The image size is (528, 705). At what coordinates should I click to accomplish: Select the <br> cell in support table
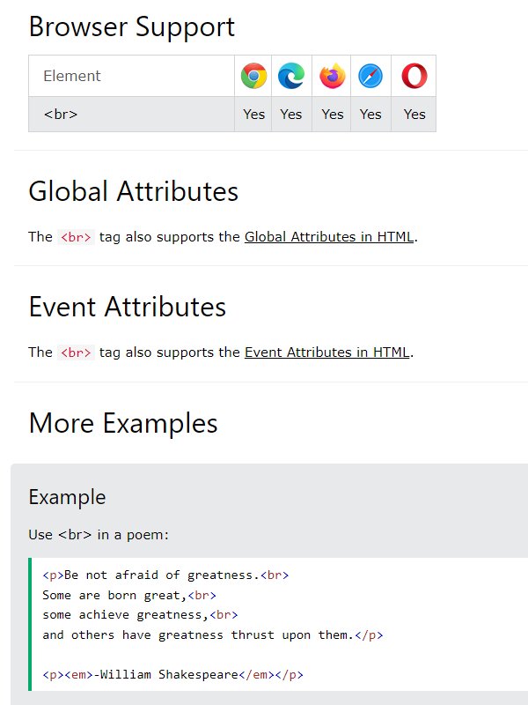pos(131,115)
